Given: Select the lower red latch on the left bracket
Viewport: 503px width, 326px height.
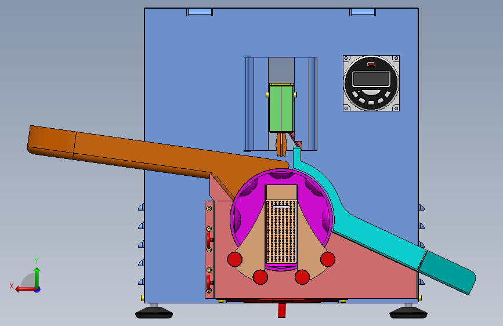Looking at the screenshot, I should pyautogui.click(x=209, y=282).
